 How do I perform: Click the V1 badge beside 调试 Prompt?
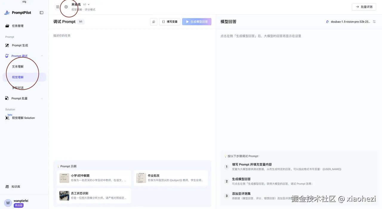click(81, 22)
